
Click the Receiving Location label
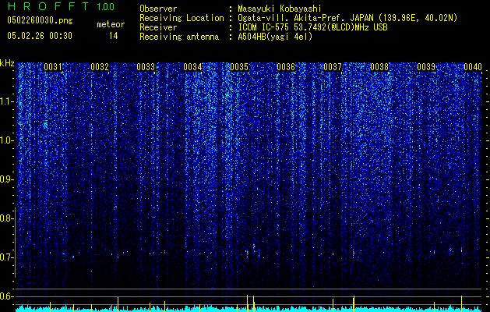182,18
